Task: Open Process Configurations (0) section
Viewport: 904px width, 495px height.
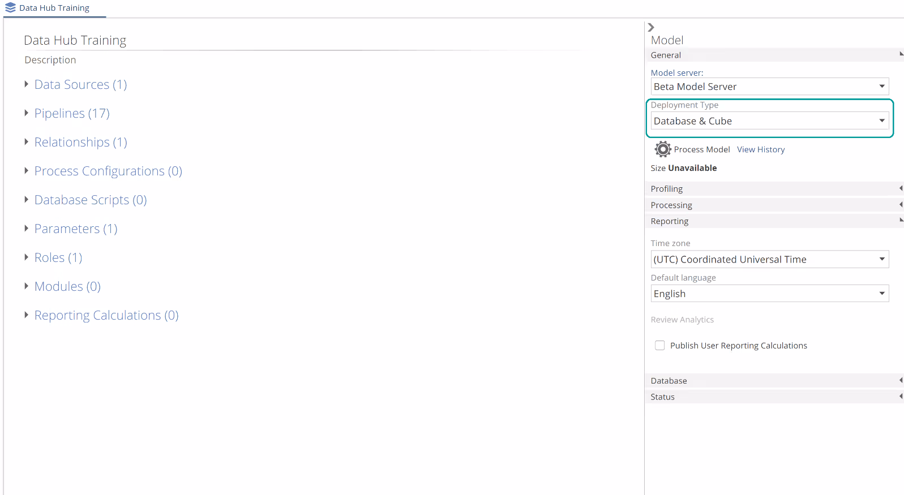Action: 26,171
